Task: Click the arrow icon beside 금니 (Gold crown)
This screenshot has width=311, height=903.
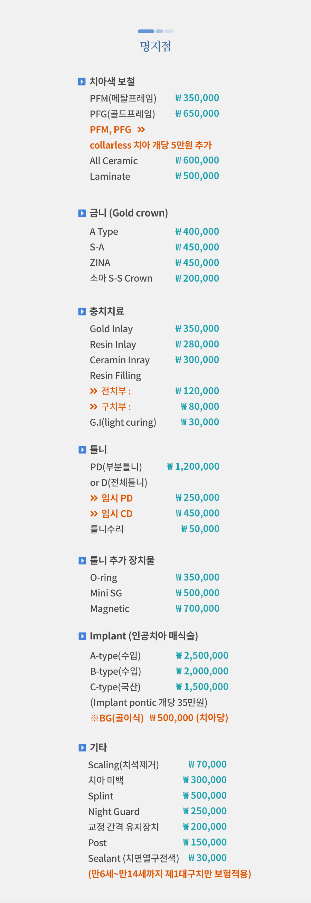Action: [x=82, y=213]
